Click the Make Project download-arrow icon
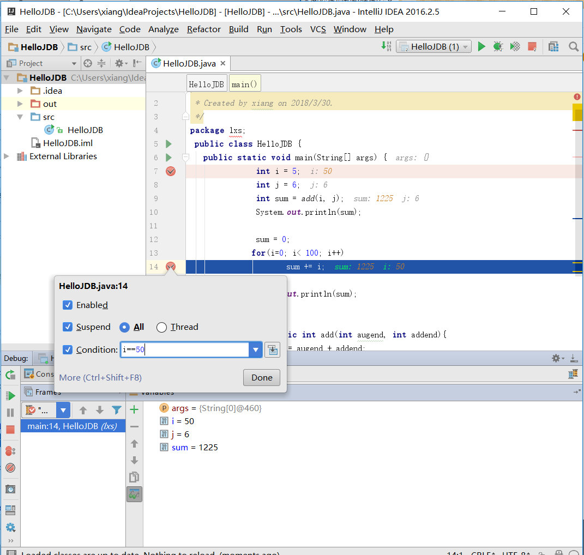Image resolution: width=584 pixels, height=555 pixels. click(x=386, y=46)
